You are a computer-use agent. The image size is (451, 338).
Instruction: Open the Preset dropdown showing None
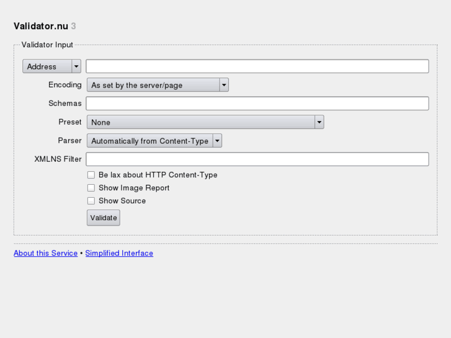205,122
